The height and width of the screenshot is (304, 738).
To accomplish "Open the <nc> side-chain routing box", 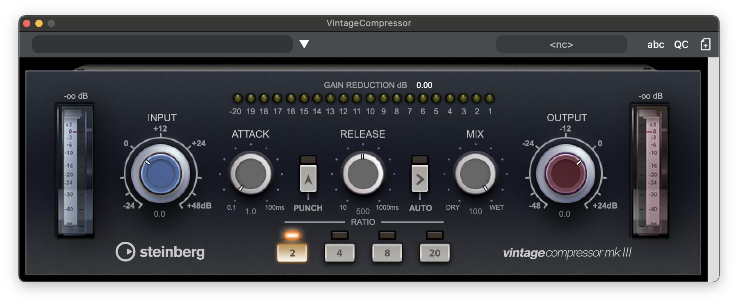I will tap(561, 44).
